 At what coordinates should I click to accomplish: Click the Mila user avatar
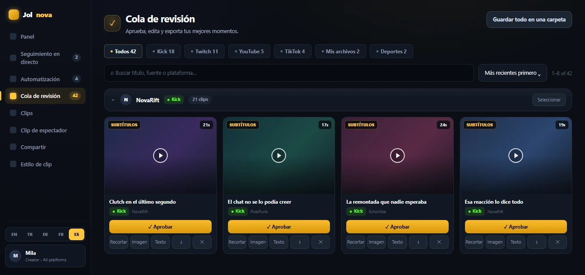point(15,256)
